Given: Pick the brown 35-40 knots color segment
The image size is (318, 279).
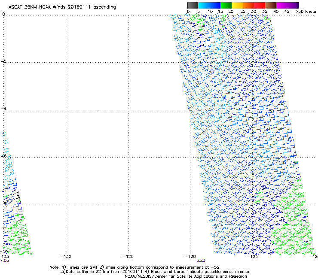Looking at the screenshot, I should pyautogui.click(x=271, y=5).
